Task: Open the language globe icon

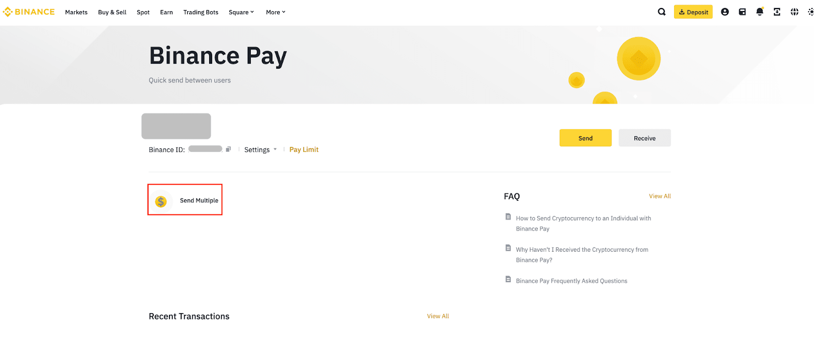Action: [x=794, y=12]
